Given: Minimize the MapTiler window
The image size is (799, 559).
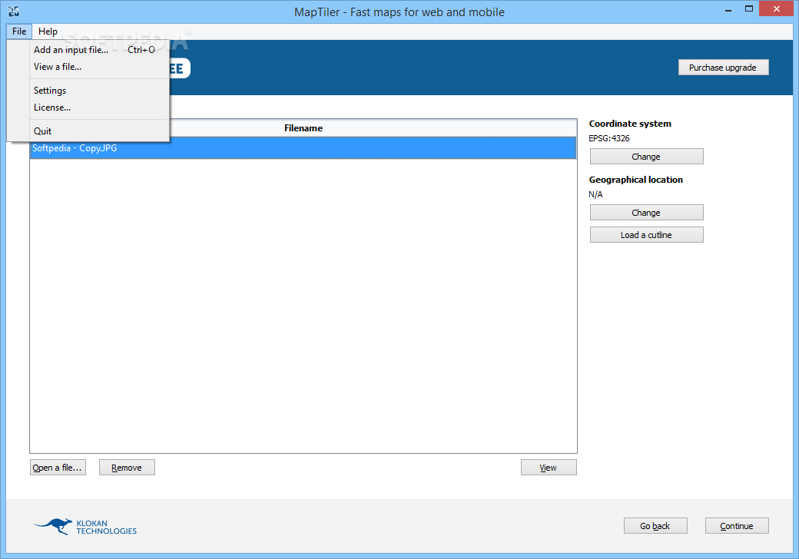Looking at the screenshot, I should (728, 9).
